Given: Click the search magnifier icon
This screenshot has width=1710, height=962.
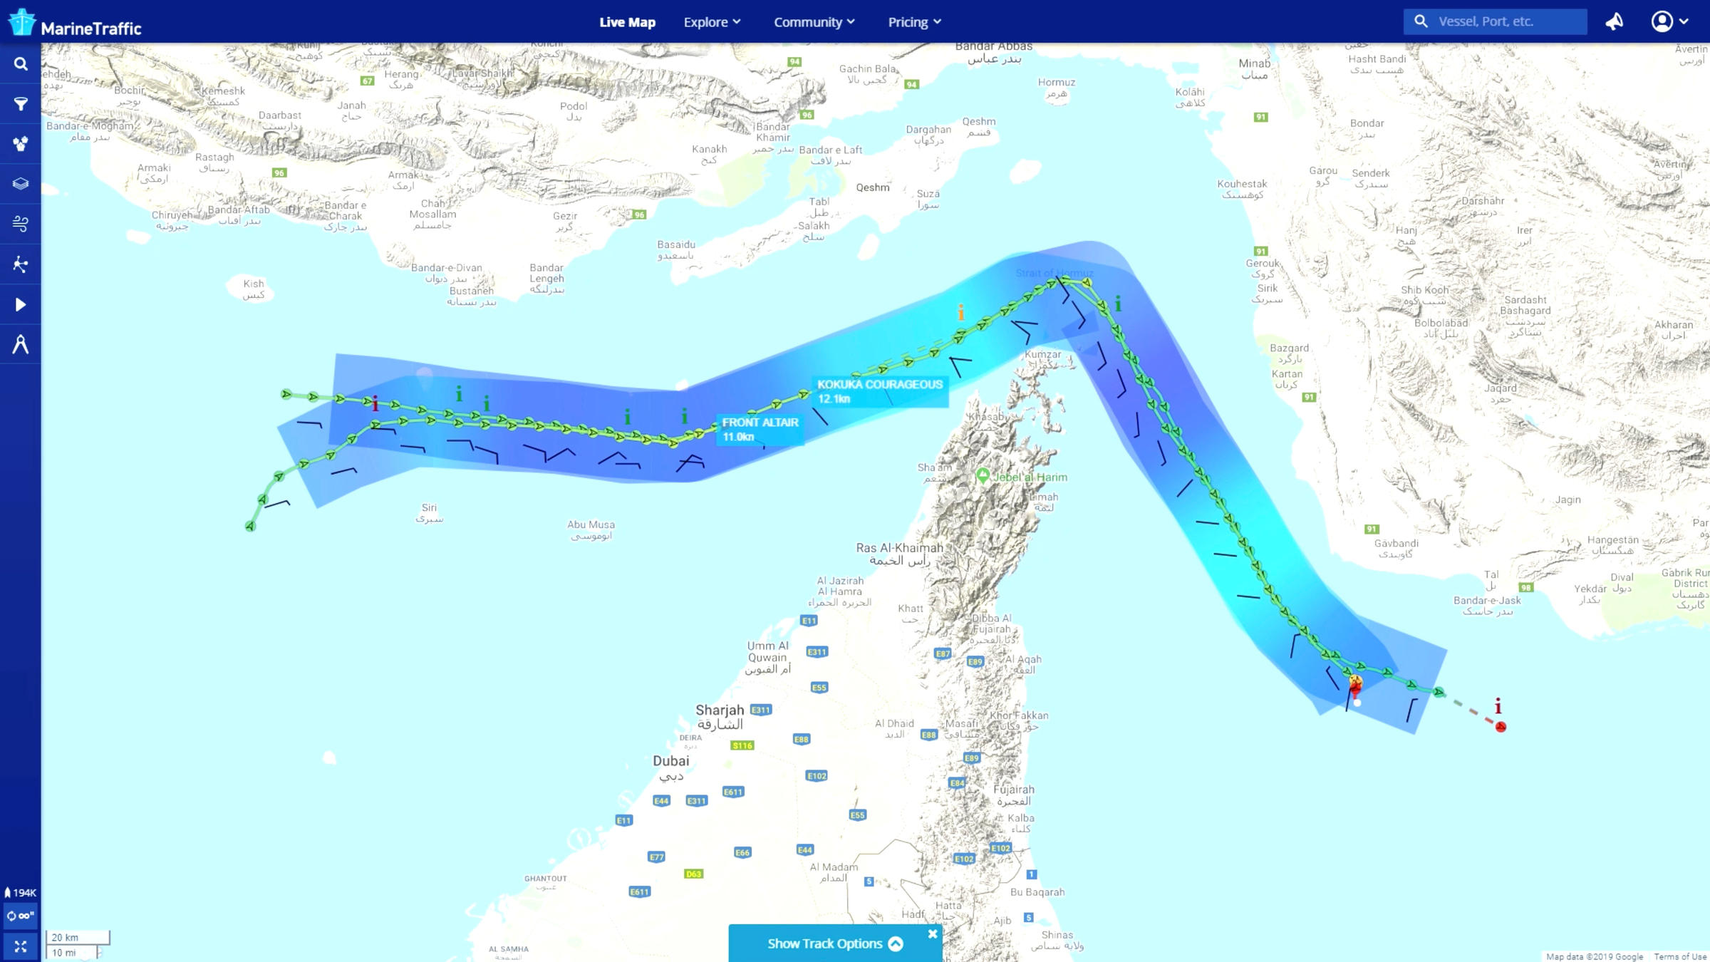Looking at the screenshot, I should pos(1420,20).
